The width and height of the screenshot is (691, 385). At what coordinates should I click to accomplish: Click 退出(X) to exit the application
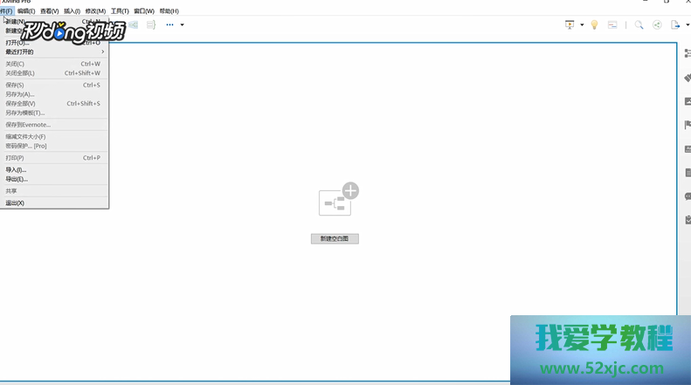(x=15, y=203)
